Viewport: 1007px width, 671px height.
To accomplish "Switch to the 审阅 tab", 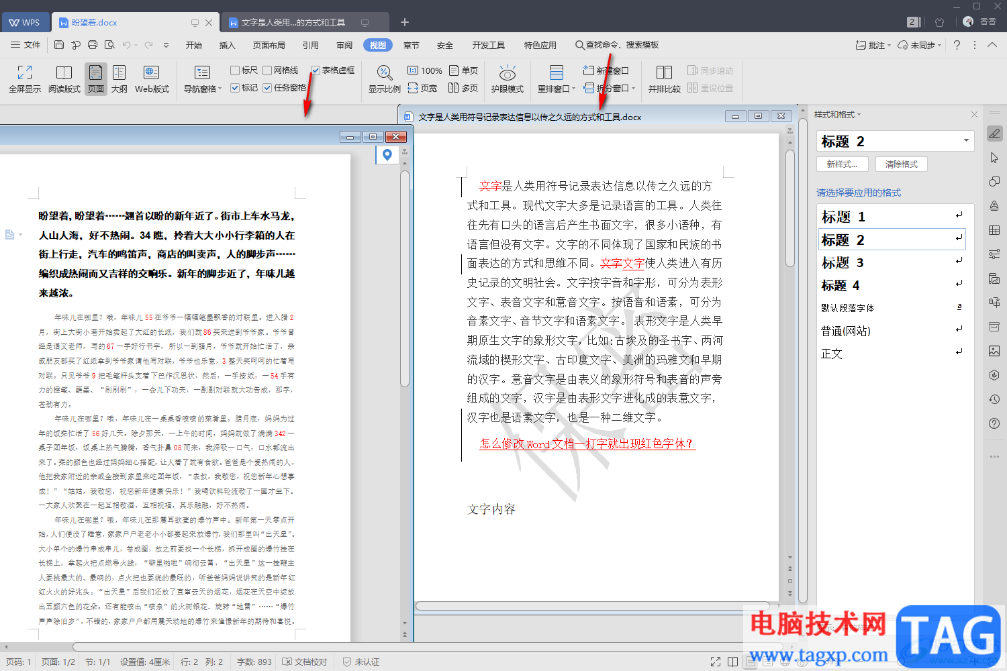I will 344,45.
